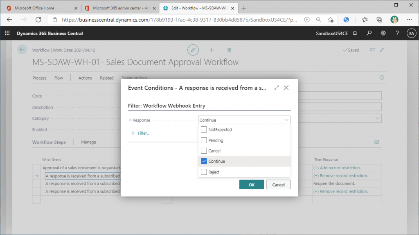Open the Related menu
Screen dimensions: 419x235
point(107,78)
